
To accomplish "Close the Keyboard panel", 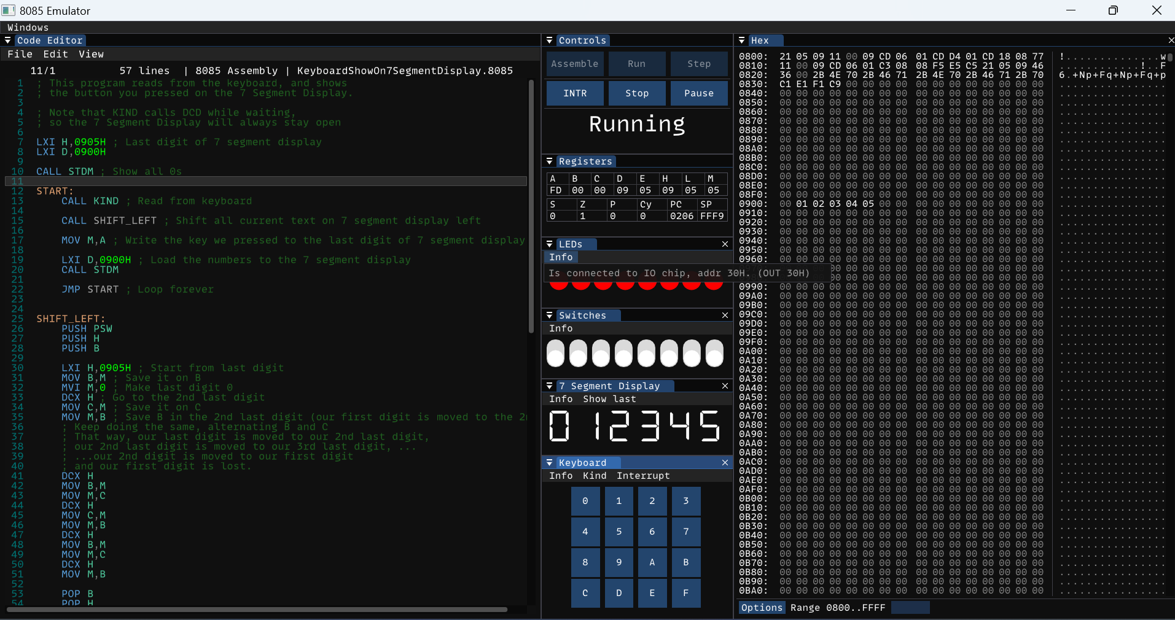I will (x=725, y=463).
